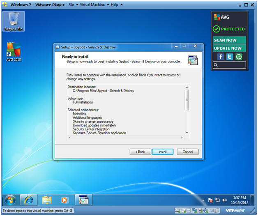Click 'Download updates immediately' line
The image size is (258, 216).
(x=94, y=125)
